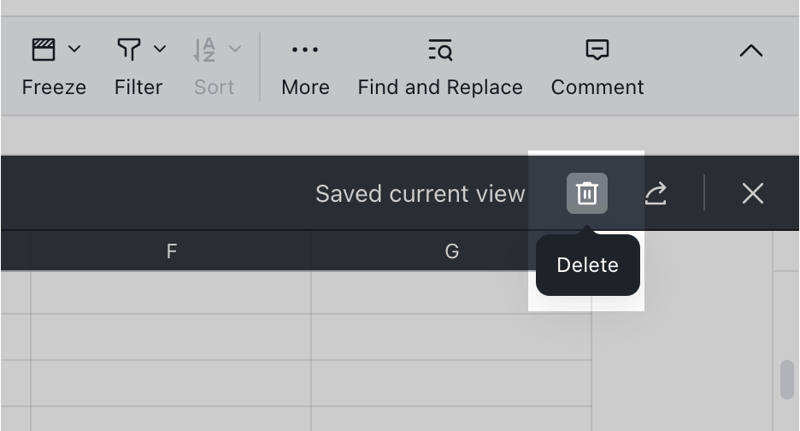Expand the Sort dropdown arrow
800x431 pixels.
point(235,50)
